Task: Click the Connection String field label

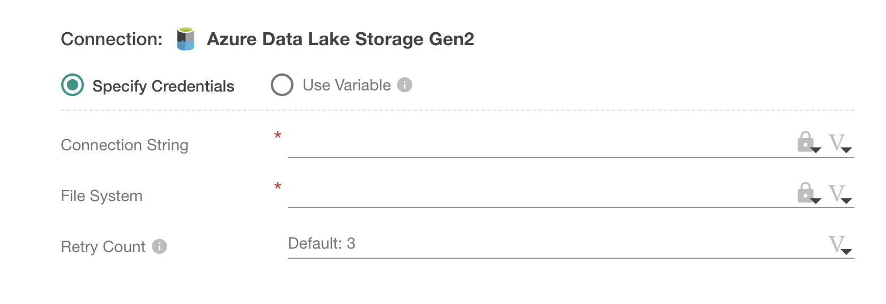Action: (x=125, y=145)
